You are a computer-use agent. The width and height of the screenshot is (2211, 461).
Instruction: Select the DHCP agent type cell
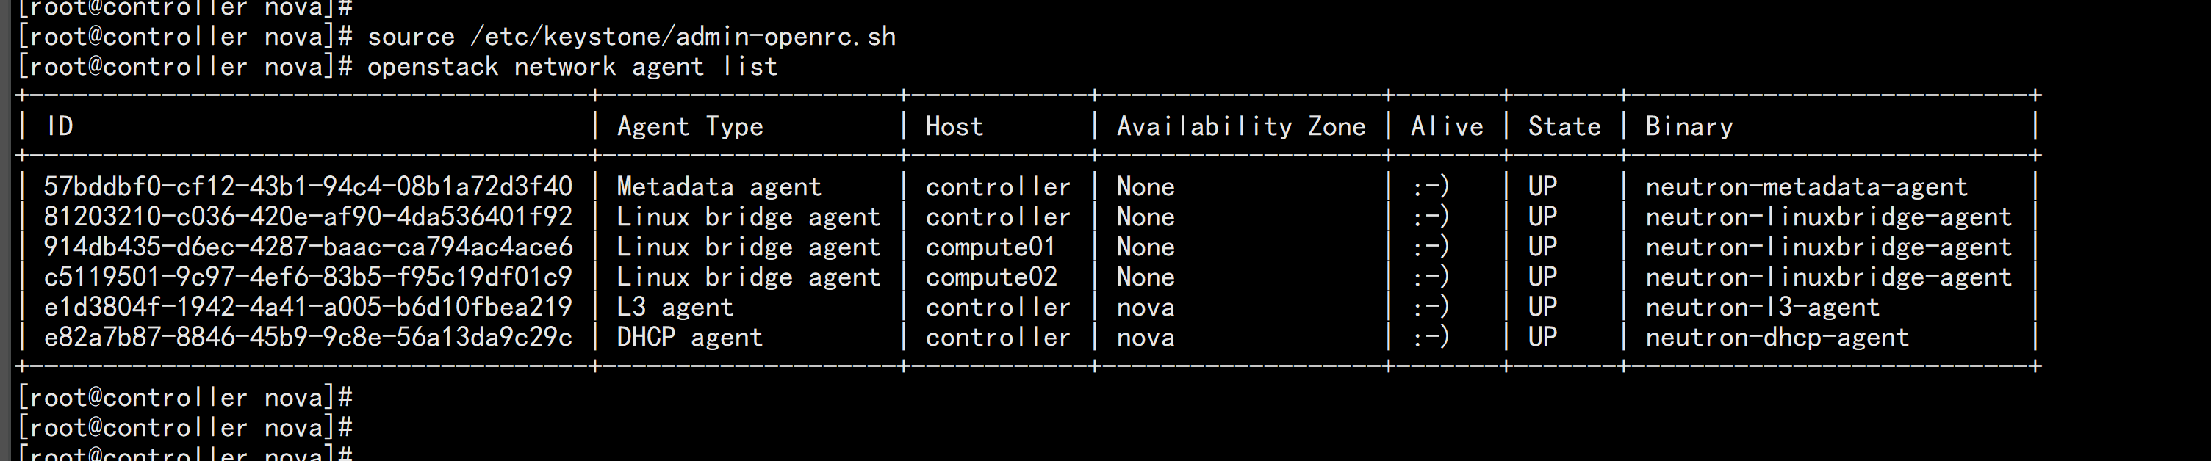click(689, 337)
